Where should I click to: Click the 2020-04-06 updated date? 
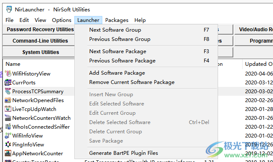259,74
